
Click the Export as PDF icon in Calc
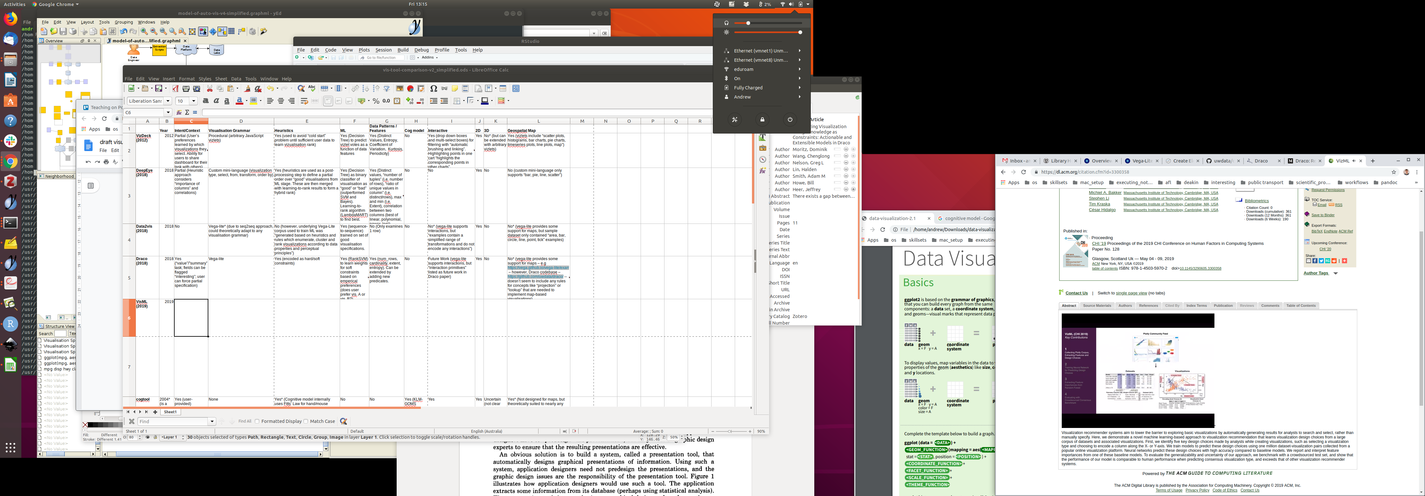click(x=175, y=88)
